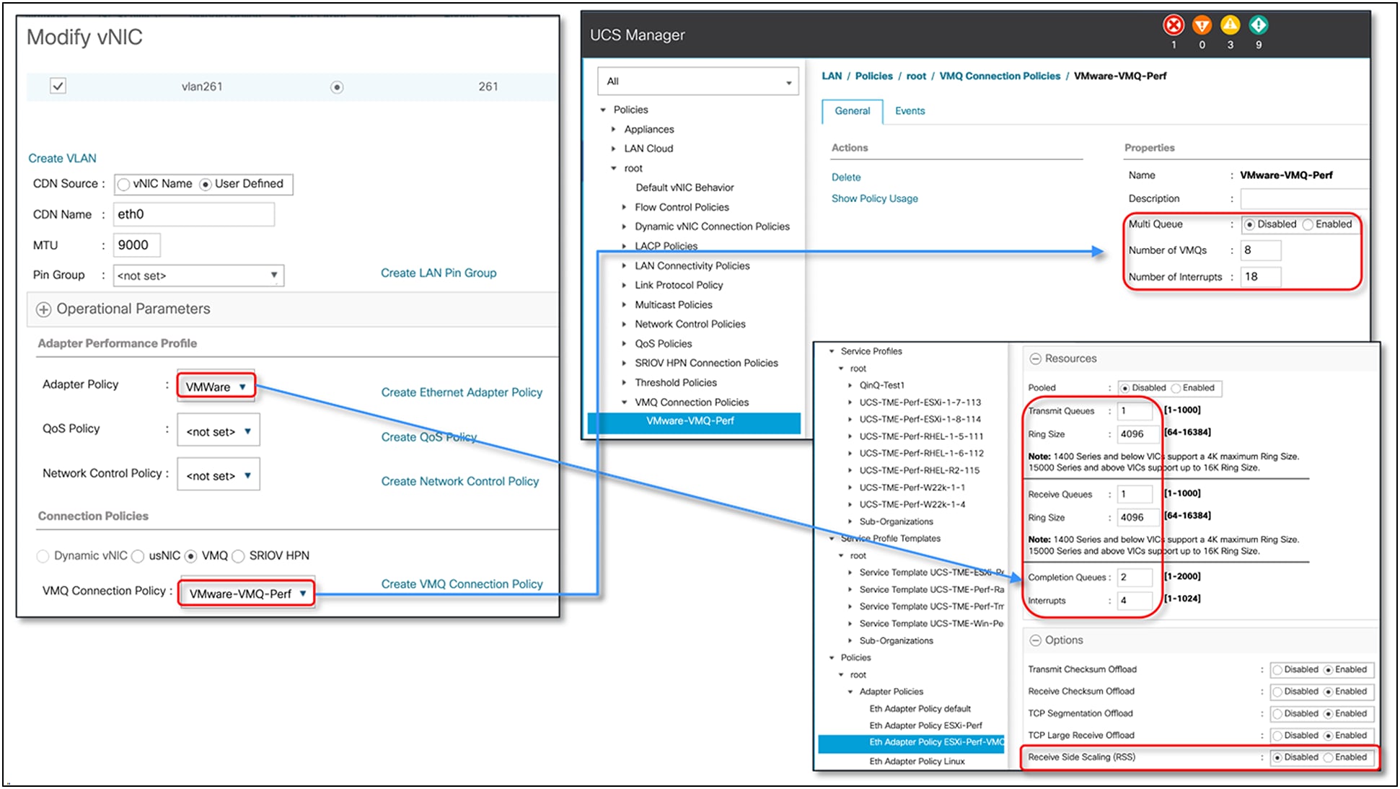Image resolution: width=1400 pixels, height=789 pixels.
Task: Enable Receive Side Scaling (RSS)
Action: 1328,757
